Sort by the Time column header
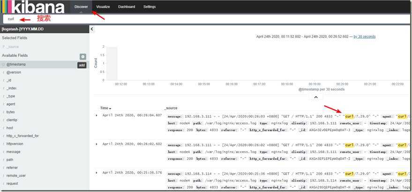This screenshot has width=412, height=192. [x=105, y=108]
